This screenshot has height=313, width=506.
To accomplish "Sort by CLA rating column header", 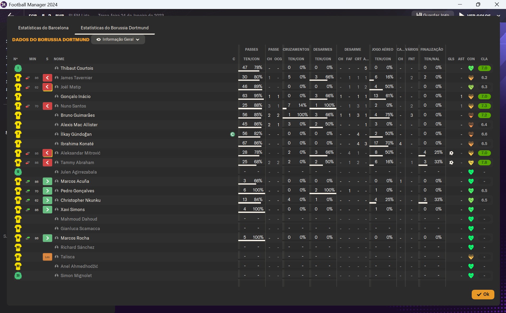I will (484, 59).
